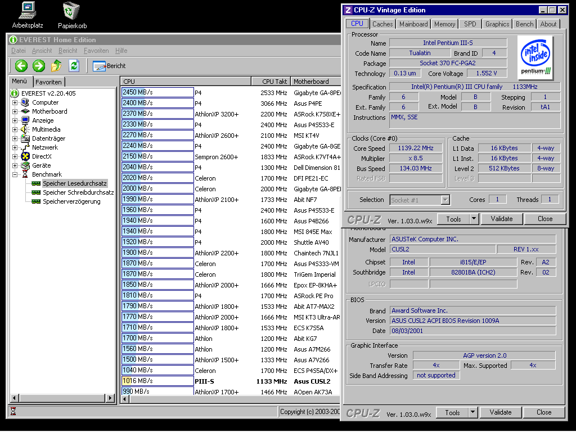Open the Bericht report toolbar button

(x=110, y=66)
